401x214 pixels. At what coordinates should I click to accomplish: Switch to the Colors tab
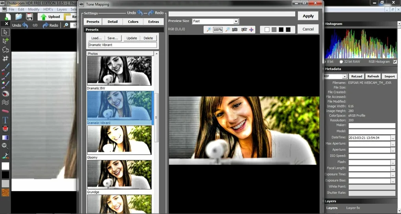click(x=133, y=22)
